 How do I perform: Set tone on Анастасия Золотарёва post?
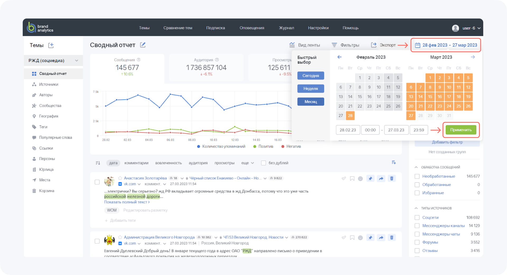click(x=360, y=178)
